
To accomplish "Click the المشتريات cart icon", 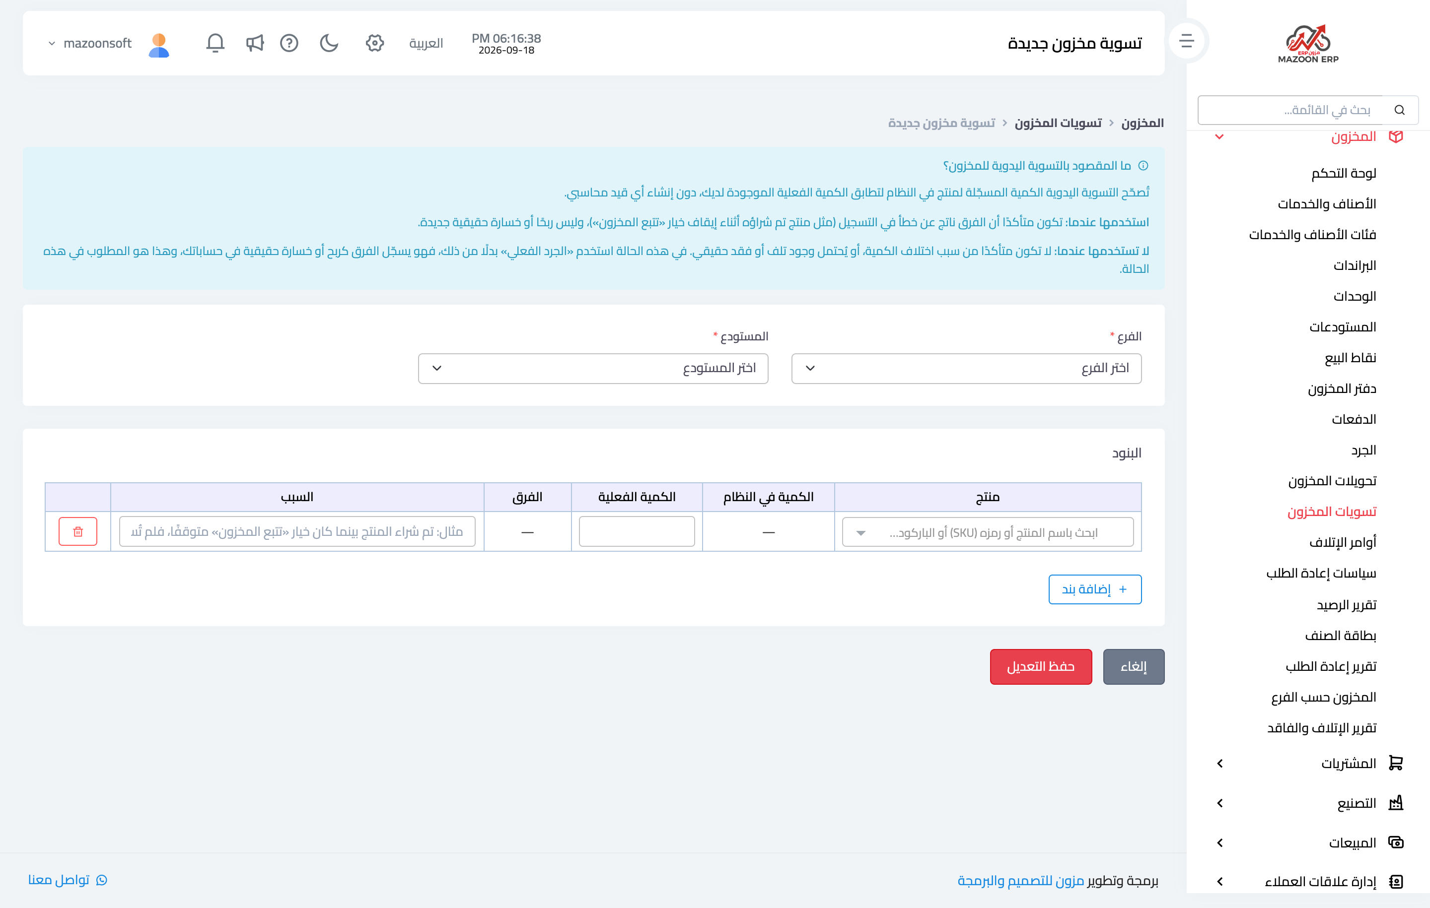I will coord(1396,763).
